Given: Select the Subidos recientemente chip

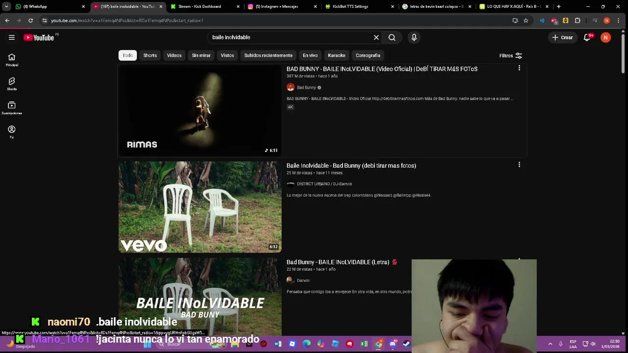Looking at the screenshot, I should click(268, 55).
